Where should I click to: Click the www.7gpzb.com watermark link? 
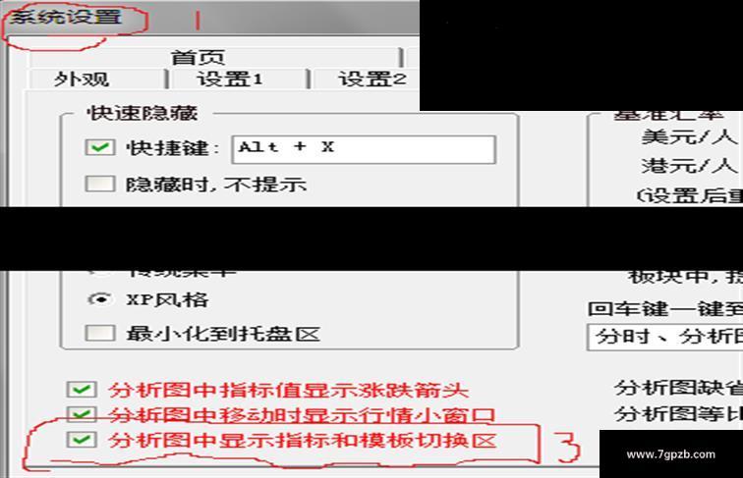[671, 454]
